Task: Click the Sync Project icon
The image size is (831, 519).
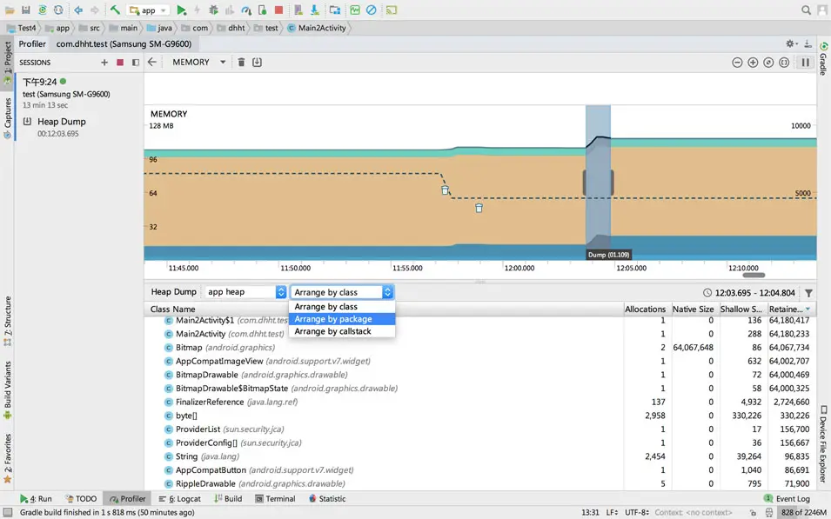Action: pos(43,10)
